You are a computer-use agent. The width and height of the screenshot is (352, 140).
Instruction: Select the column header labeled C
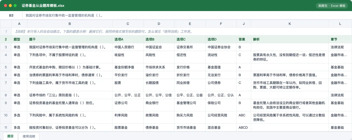click(128, 24)
